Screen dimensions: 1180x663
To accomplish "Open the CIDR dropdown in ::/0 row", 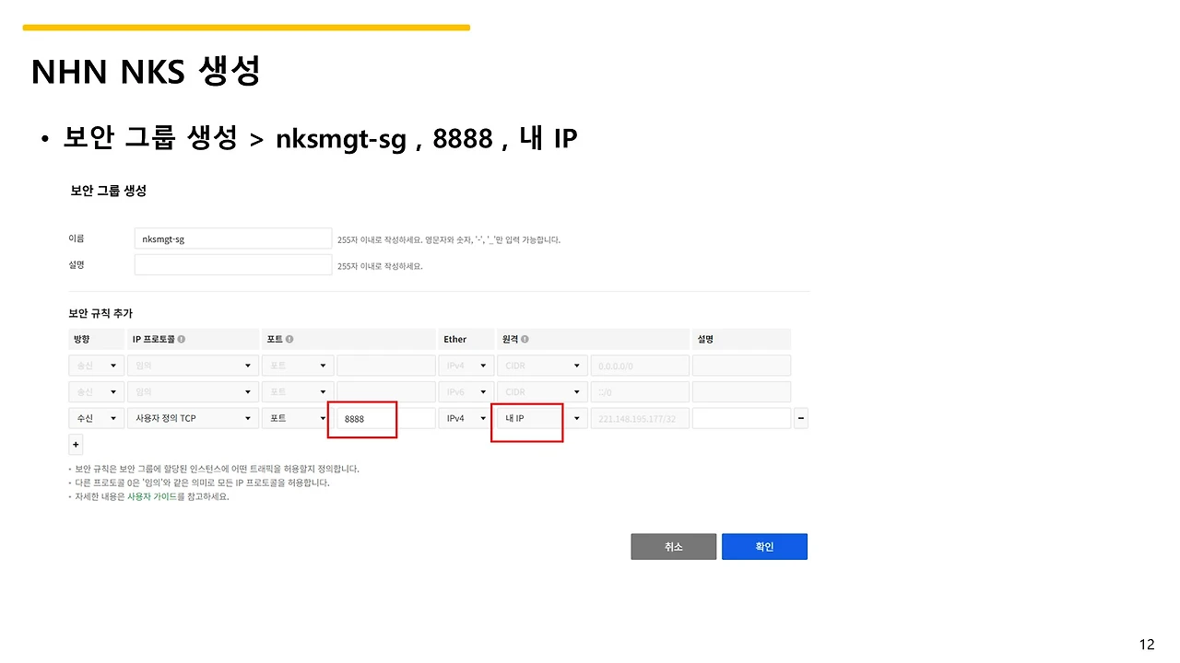I will pyautogui.click(x=542, y=391).
